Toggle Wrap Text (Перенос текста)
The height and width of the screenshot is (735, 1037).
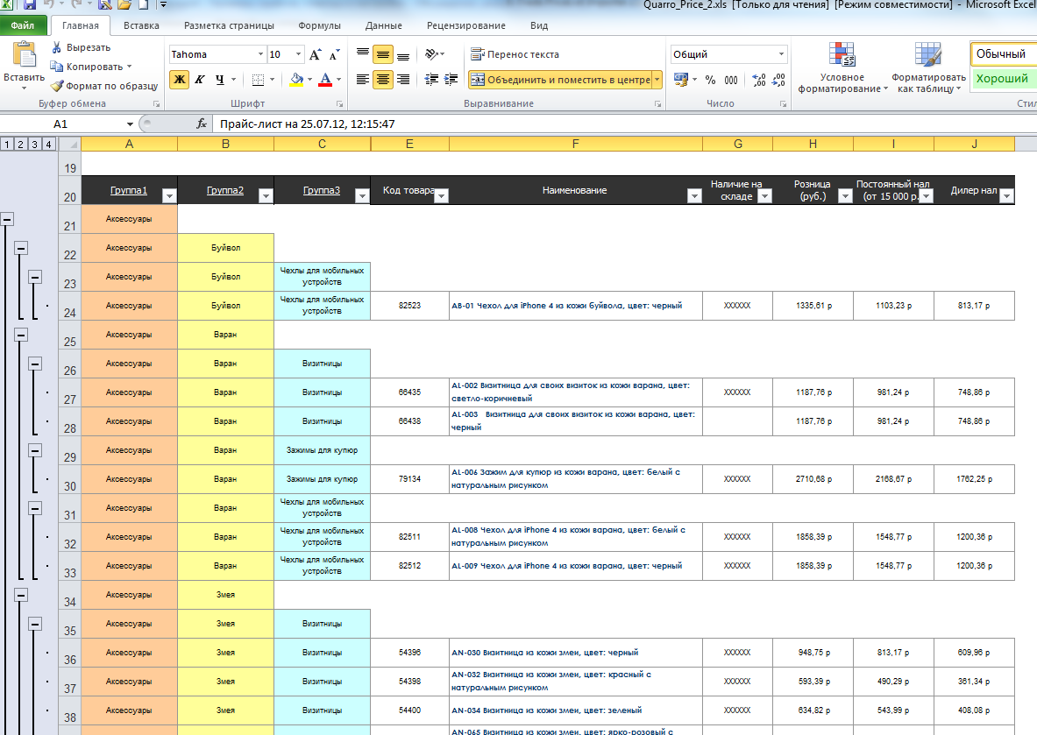tap(515, 54)
